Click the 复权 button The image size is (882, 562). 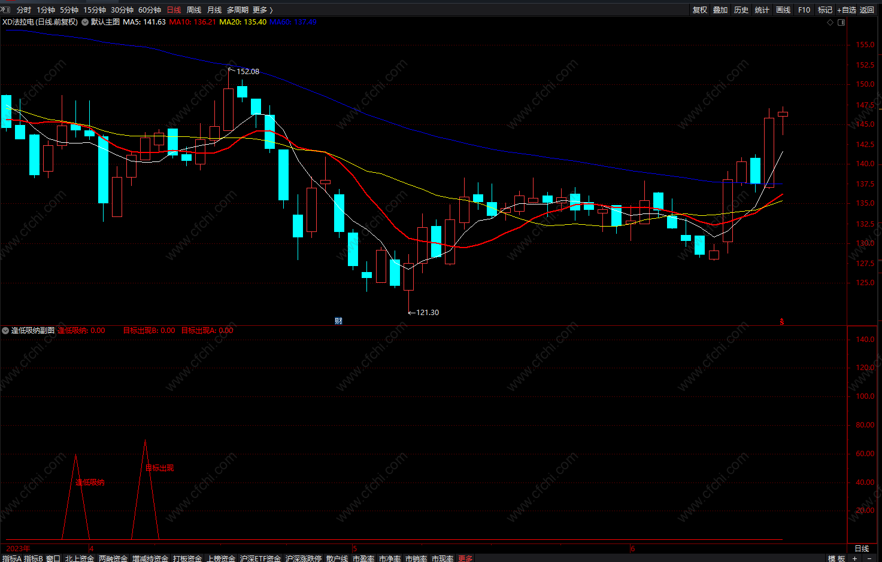pyautogui.click(x=700, y=10)
